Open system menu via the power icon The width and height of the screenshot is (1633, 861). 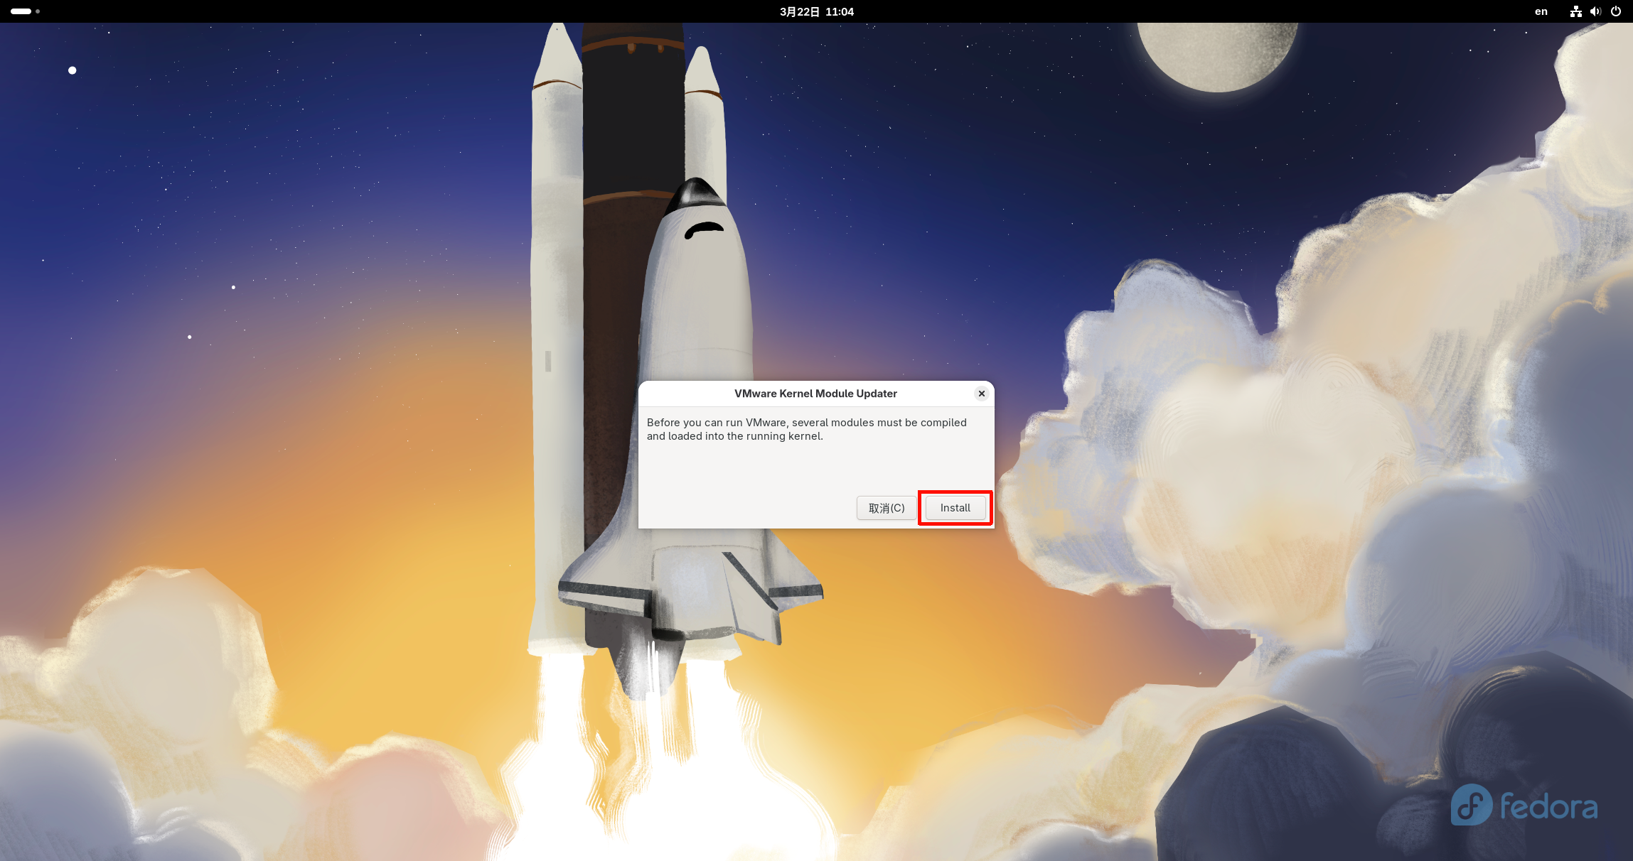pyautogui.click(x=1616, y=11)
